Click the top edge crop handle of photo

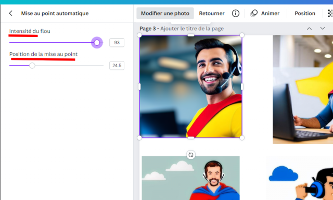191,35
